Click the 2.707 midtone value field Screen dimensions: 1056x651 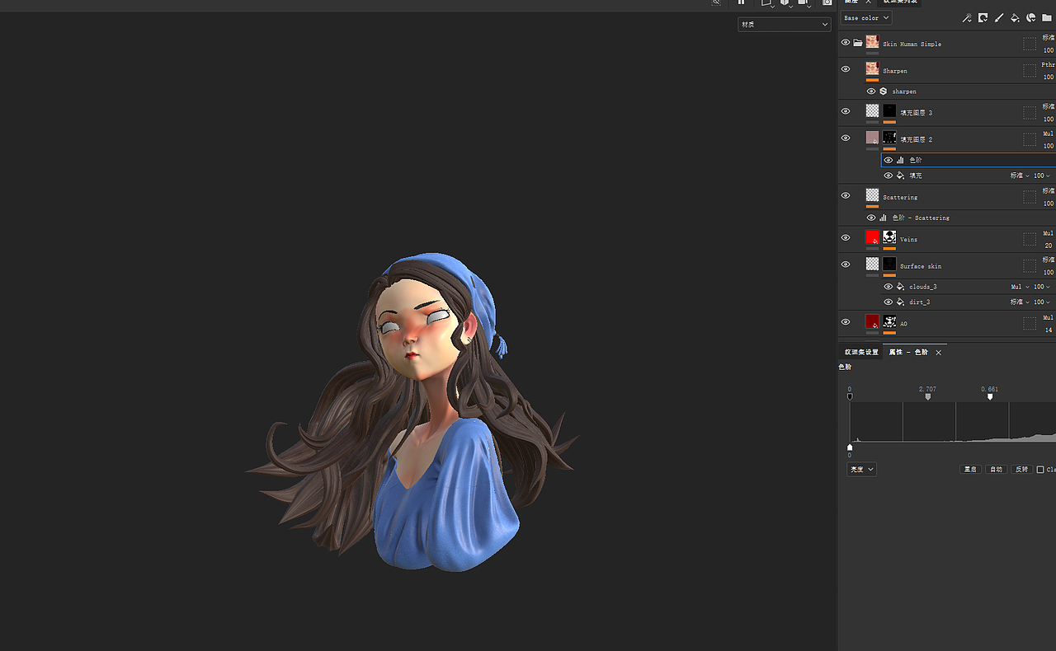pyautogui.click(x=927, y=389)
